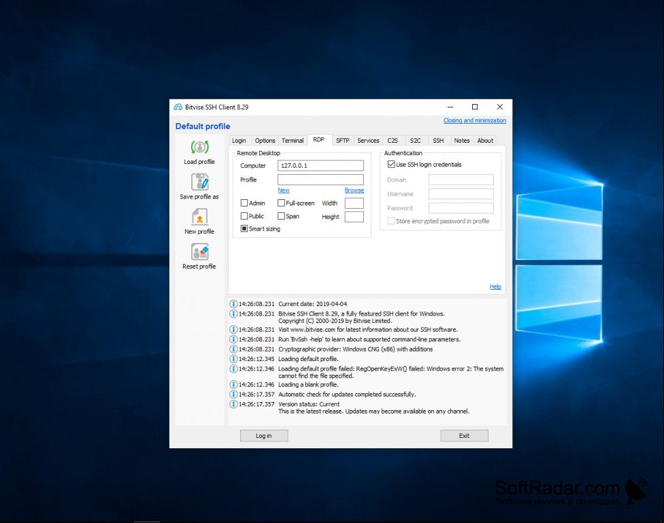The height and width of the screenshot is (523, 664).
Task: Click info icon beside Loading a blank profile entry
Action: click(233, 384)
